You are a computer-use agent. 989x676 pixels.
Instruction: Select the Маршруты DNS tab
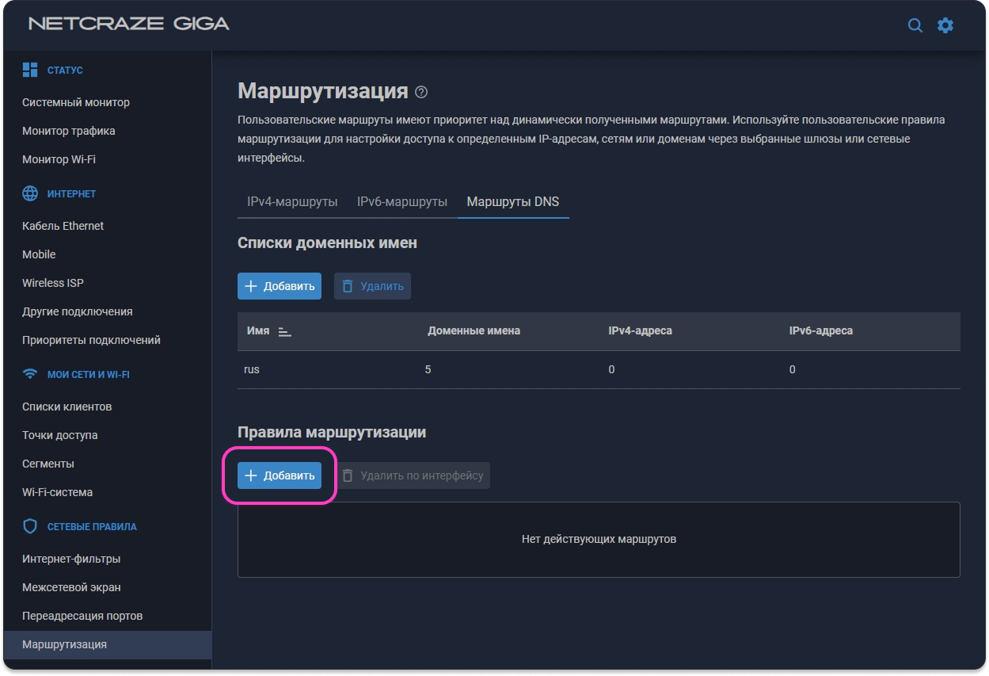(512, 201)
